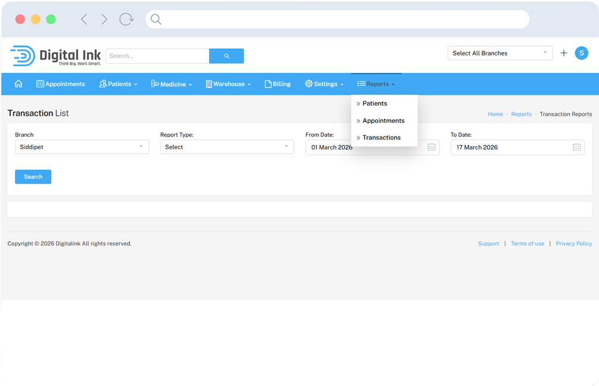The image size is (599, 386).
Task: Go back using browser back arrow
Action: pyautogui.click(x=84, y=20)
